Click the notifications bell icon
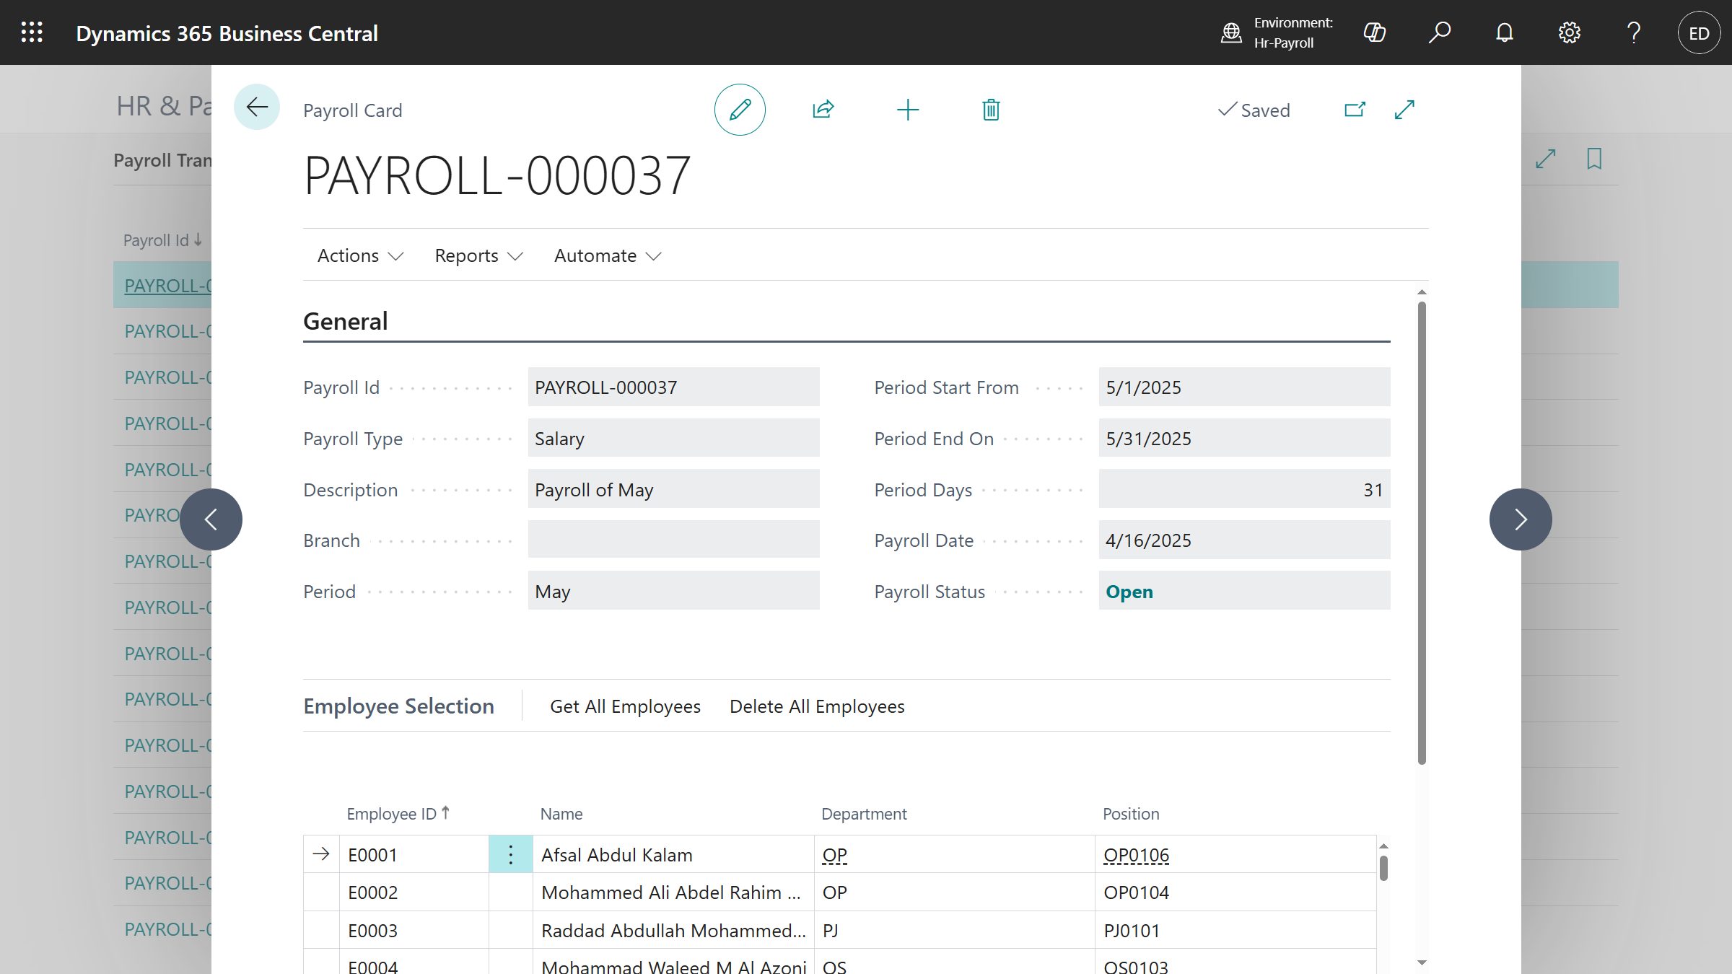1732x974 pixels. pos(1504,32)
